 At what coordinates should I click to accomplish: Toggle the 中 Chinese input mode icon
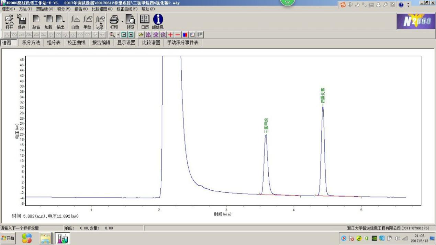tap(350, 5)
